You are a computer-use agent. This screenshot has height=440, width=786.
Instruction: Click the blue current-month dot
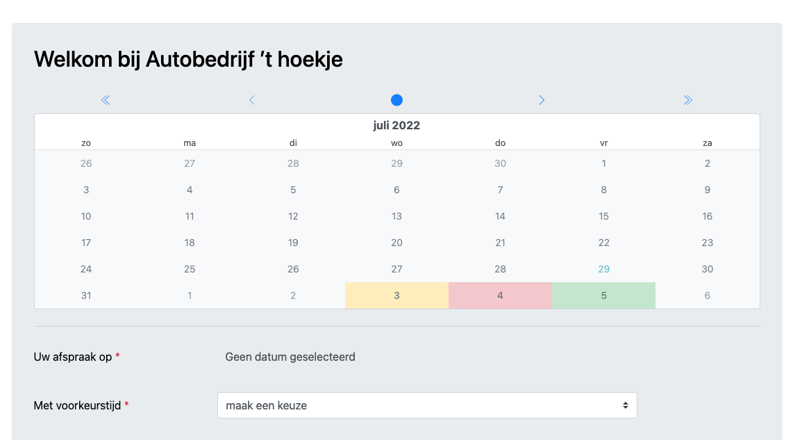[396, 100]
